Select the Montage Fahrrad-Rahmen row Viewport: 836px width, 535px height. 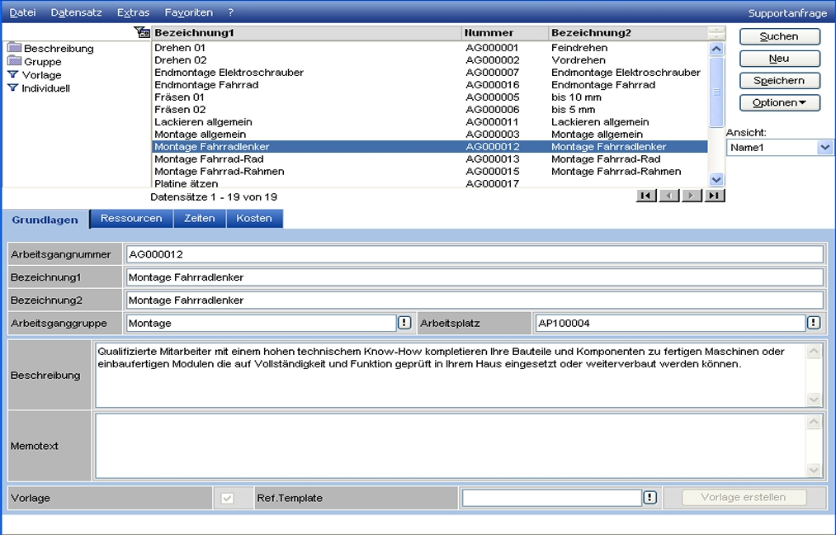pos(430,171)
